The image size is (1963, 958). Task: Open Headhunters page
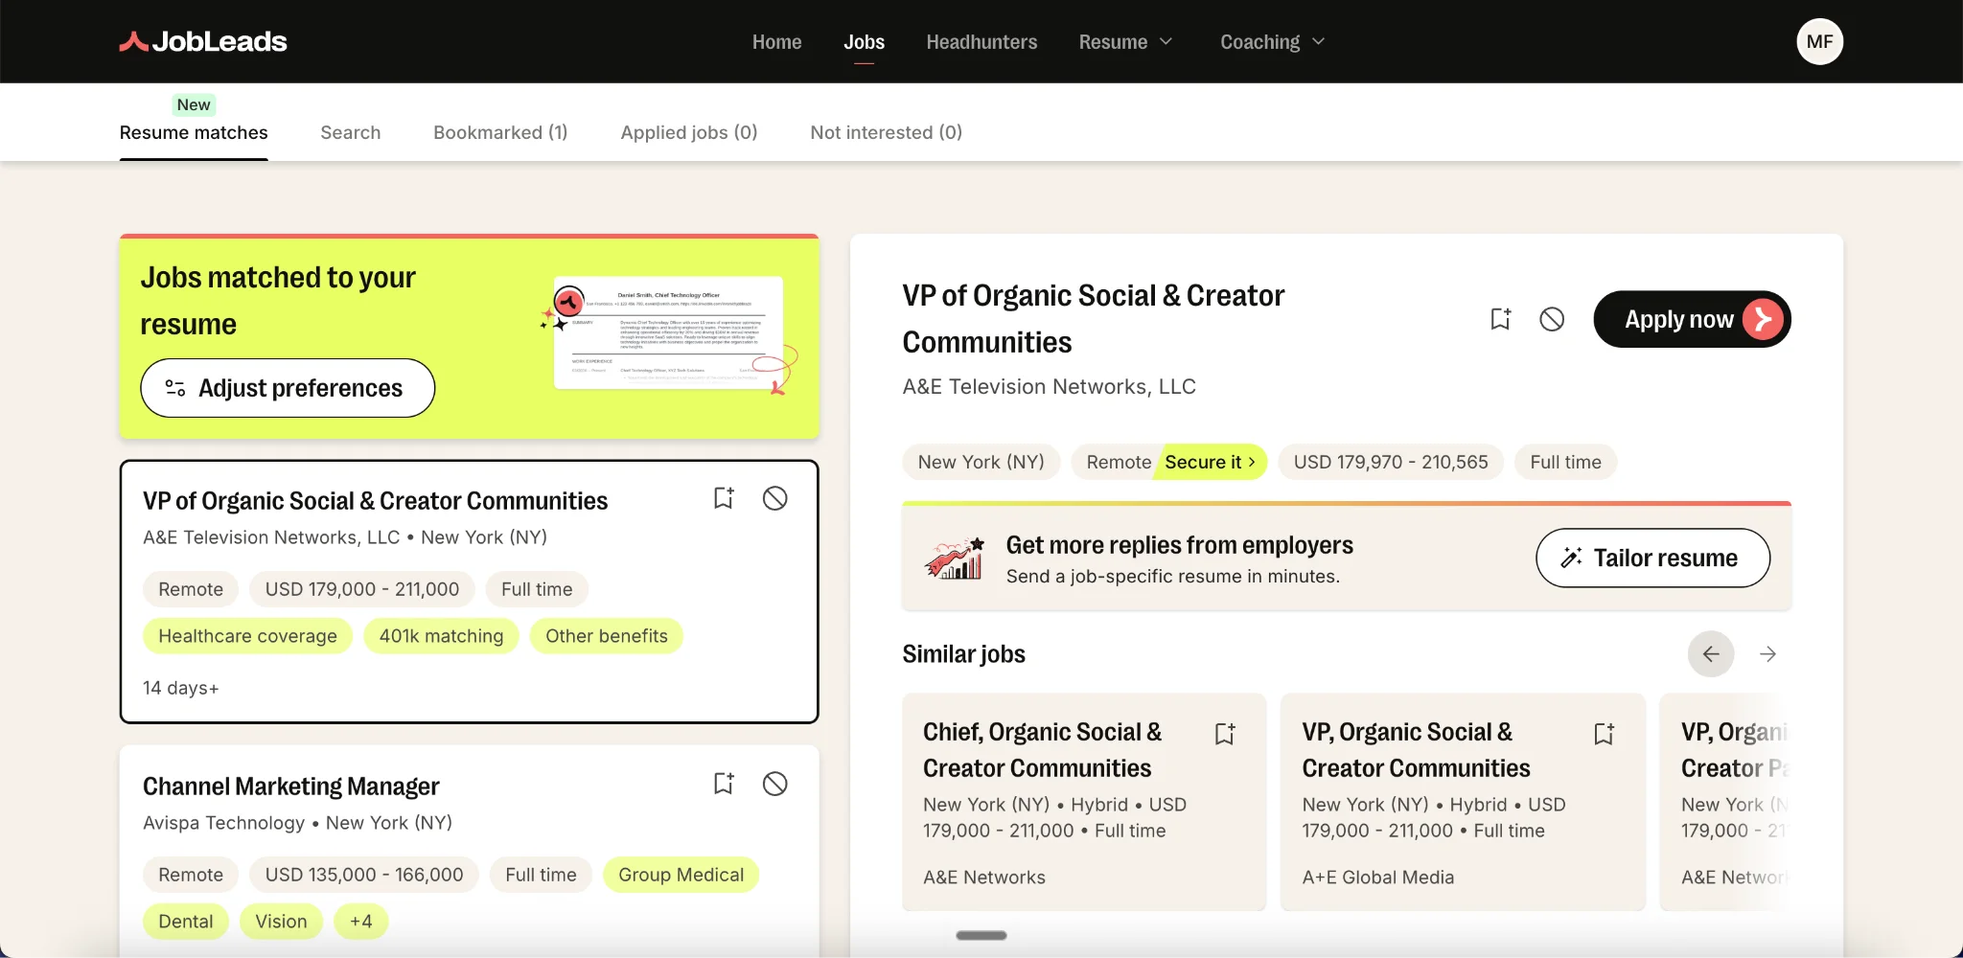point(981,42)
